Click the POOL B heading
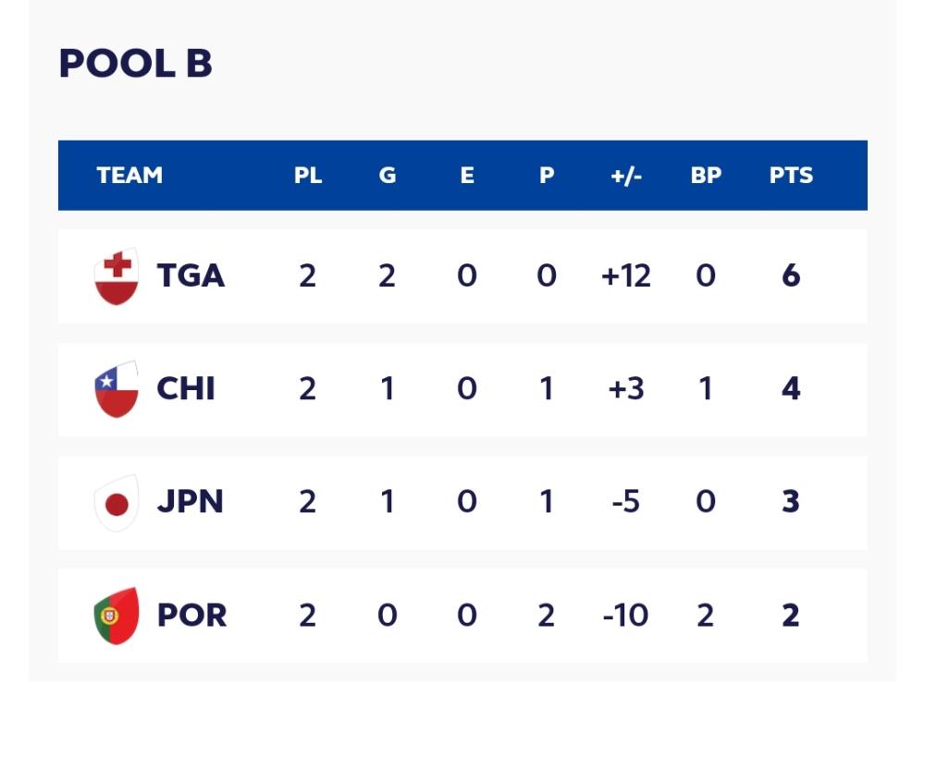925x758 pixels. pyautogui.click(x=135, y=64)
